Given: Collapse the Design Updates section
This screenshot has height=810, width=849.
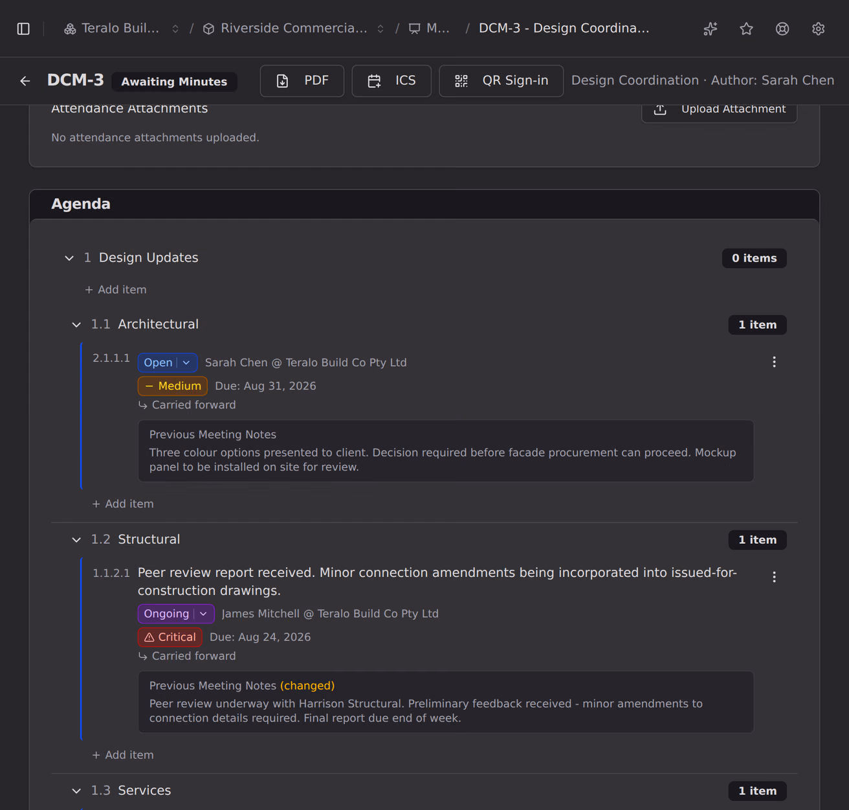Looking at the screenshot, I should point(69,258).
